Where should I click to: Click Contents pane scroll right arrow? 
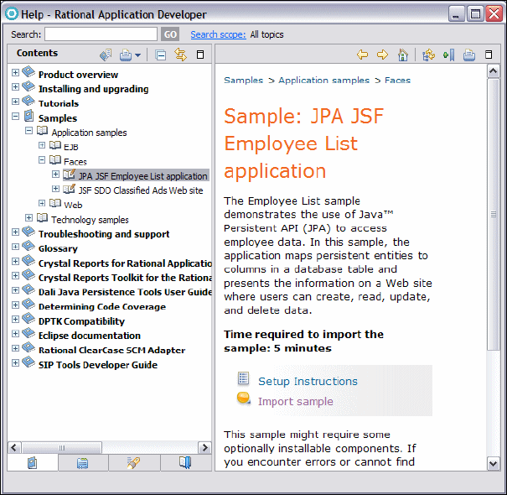point(204,447)
